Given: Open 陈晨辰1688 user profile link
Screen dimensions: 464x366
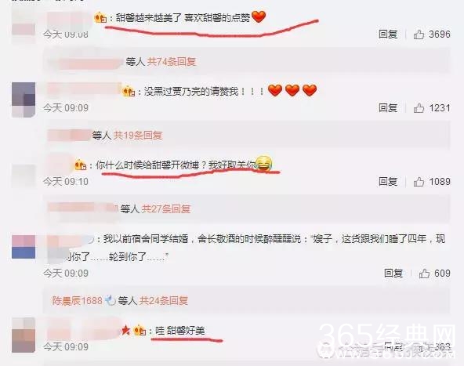Looking at the screenshot, I should [x=78, y=301].
